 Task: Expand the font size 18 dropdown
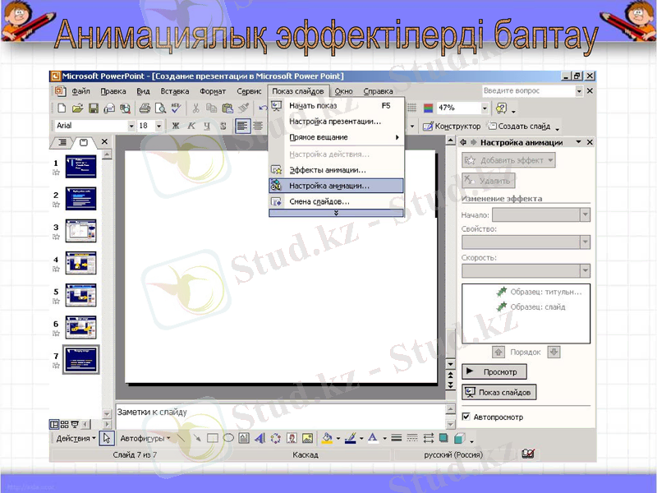159,127
